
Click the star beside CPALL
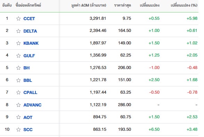point(18,93)
